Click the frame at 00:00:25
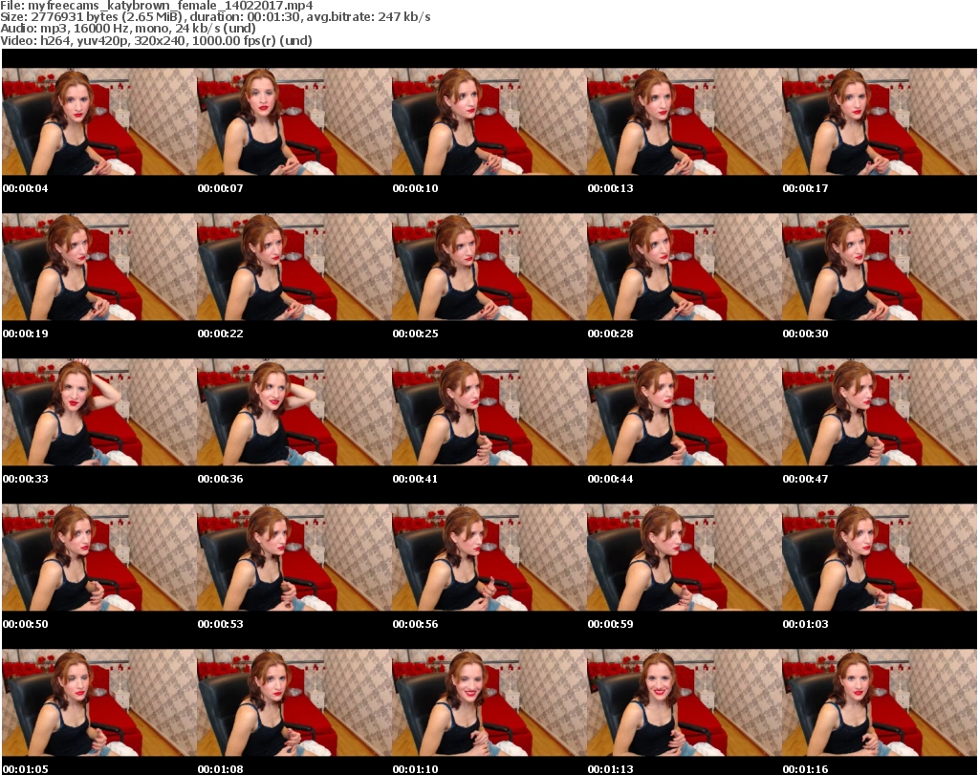The image size is (979, 775). [489, 267]
